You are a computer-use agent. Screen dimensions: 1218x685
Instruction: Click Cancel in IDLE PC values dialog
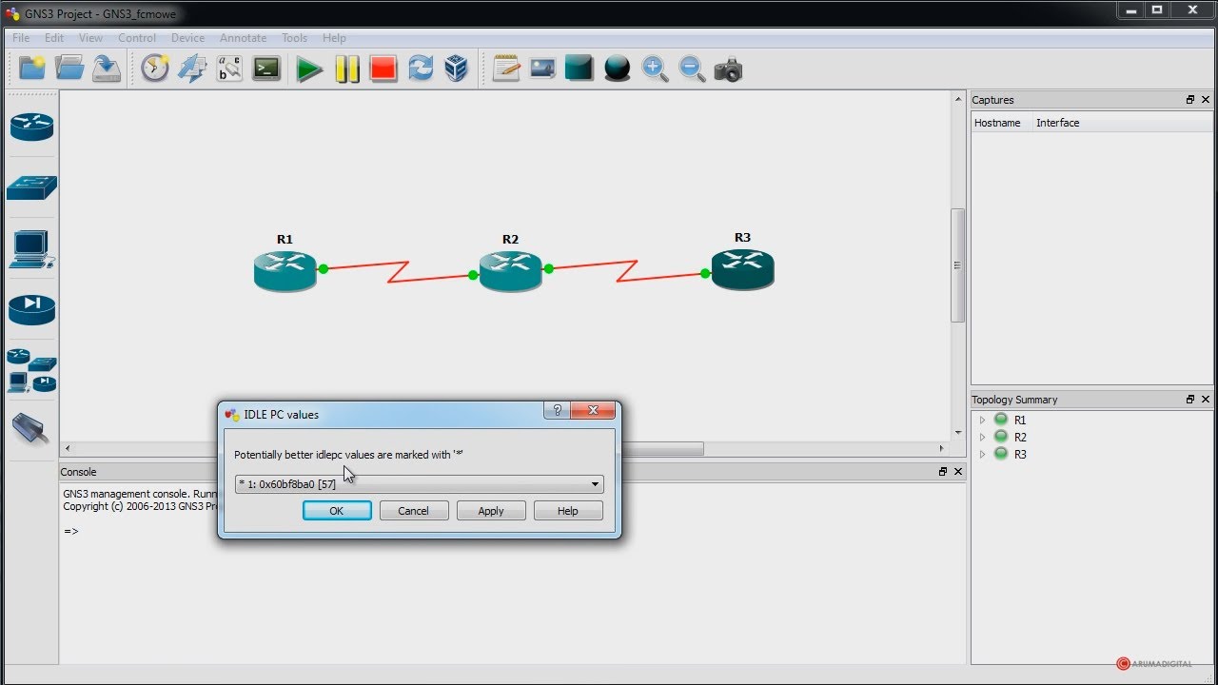pyautogui.click(x=414, y=511)
